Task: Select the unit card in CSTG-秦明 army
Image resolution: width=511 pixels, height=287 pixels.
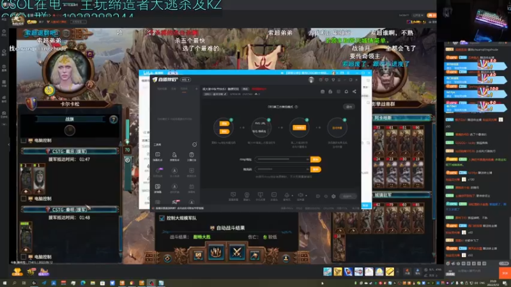Action: 26,237
